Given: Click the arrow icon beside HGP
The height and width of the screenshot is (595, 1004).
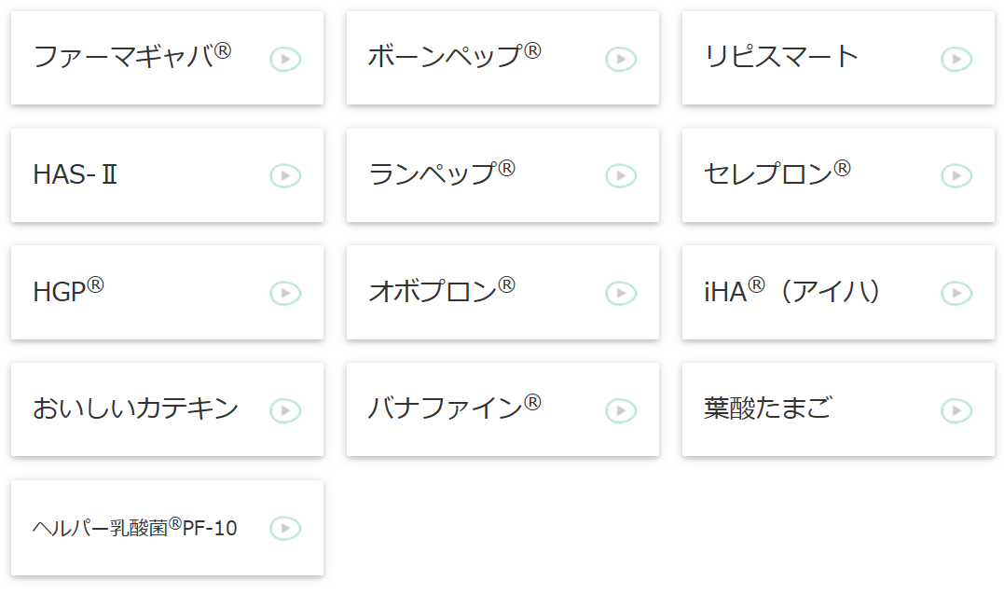Looking at the screenshot, I should [285, 293].
